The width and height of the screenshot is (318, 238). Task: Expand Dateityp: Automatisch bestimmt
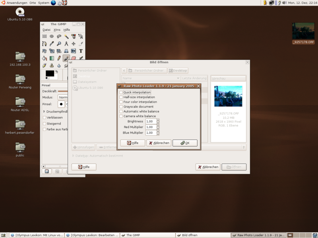click(x=74, y=155)
